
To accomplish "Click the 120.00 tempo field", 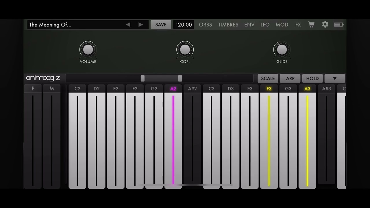I will click(184, 25).
